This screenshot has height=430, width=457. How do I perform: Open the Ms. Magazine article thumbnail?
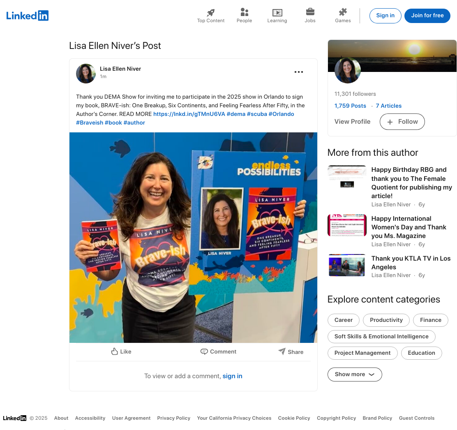[x=347, y=225]
